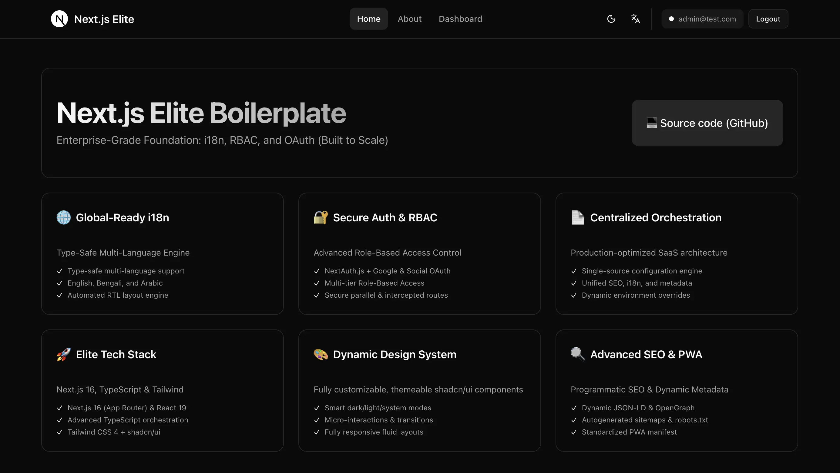Open the admin@test.com account menu

[x=702, y=18]
